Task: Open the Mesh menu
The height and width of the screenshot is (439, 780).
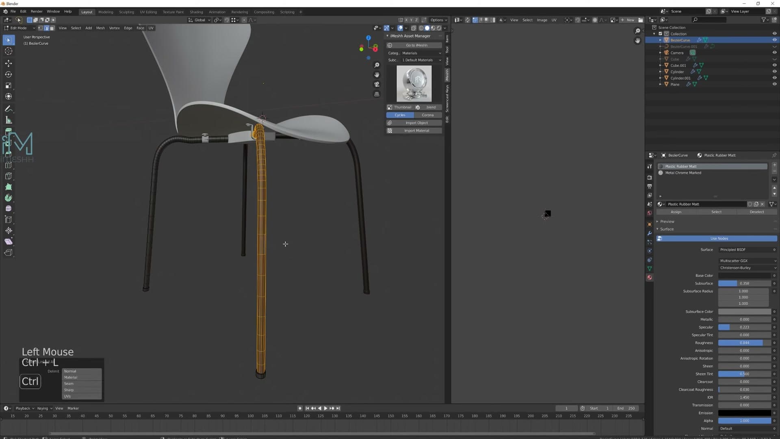Action: (100, 28)
